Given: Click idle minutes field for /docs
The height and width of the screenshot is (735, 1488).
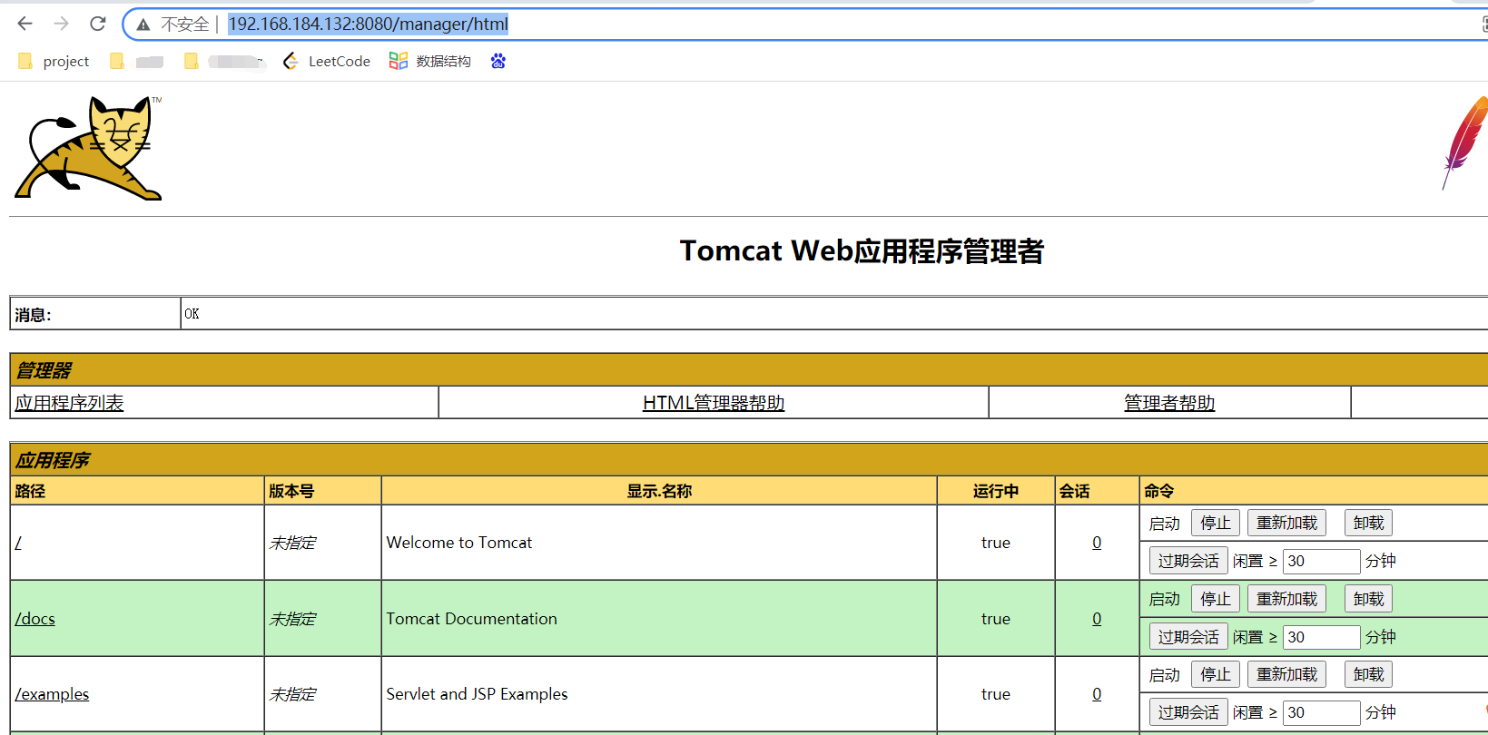Looking at the screenshot, I should tap(1321, 637).
